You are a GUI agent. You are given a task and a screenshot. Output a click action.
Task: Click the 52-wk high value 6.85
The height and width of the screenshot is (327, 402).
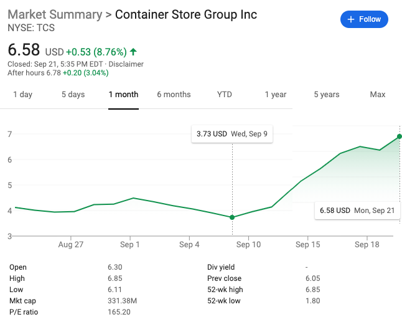pyautogui.click(x=313, y=290)
